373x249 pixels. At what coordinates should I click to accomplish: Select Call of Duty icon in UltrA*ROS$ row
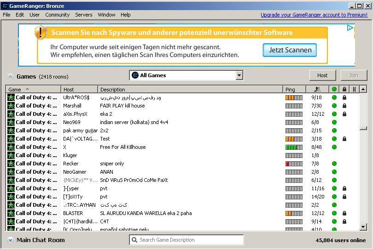pyautogui.click(x=11, y=97)
